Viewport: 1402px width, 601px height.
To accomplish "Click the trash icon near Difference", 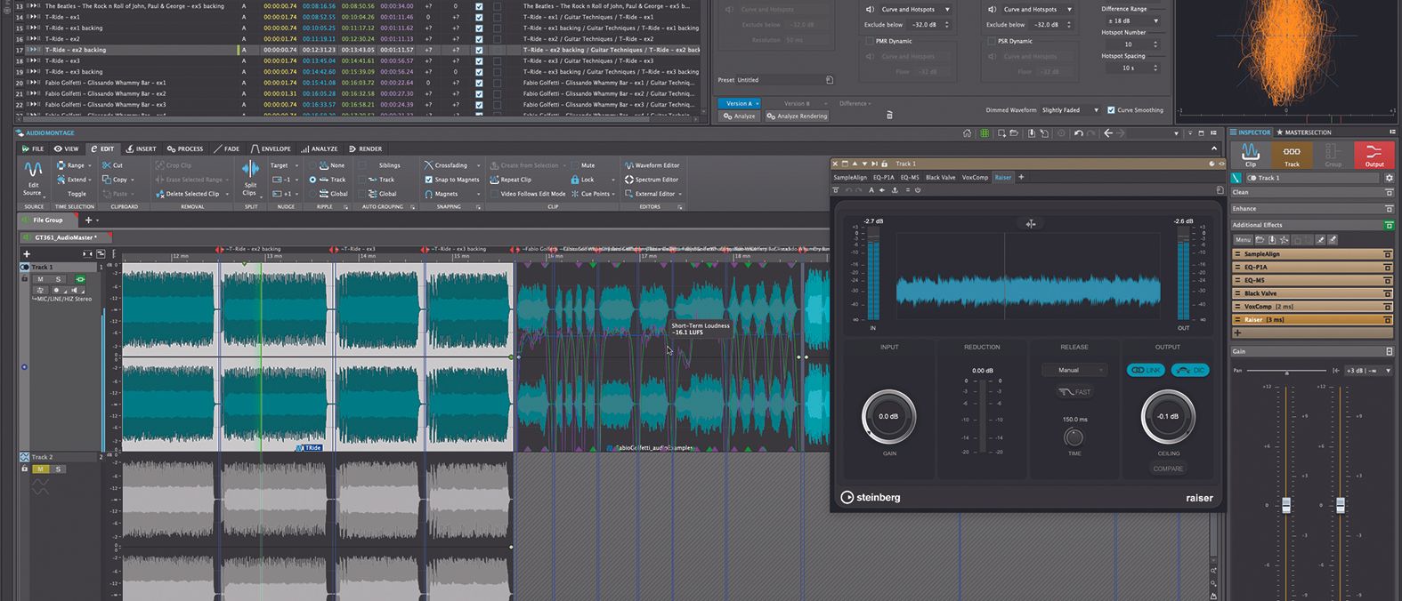I will (x=888, y=116).
